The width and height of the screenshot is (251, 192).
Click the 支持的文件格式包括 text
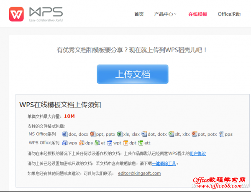click(x=46, y=126)
